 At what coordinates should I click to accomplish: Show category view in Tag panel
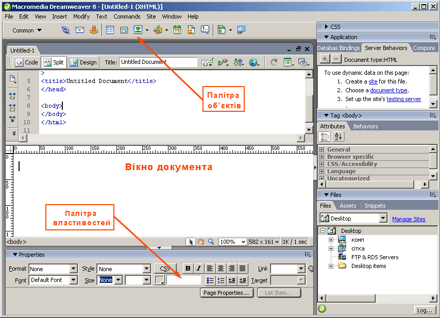tap(325, 137)
